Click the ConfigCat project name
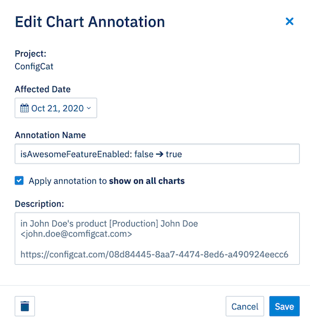The width and height of the screenshot is (310, 324). [x=34, y=66]
